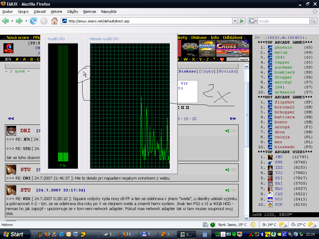The width and height of the screenshot is (319, 239).
Task: Expand the address bar URL dropdown
Action: tap(235, 21)
